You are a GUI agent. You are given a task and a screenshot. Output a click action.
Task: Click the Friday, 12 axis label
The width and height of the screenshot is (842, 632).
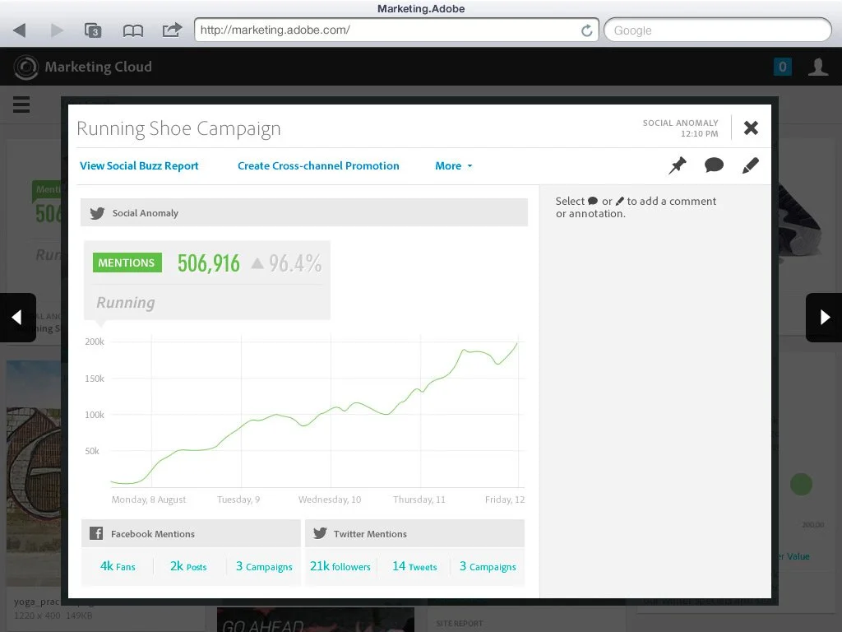[x=505, y=500]
